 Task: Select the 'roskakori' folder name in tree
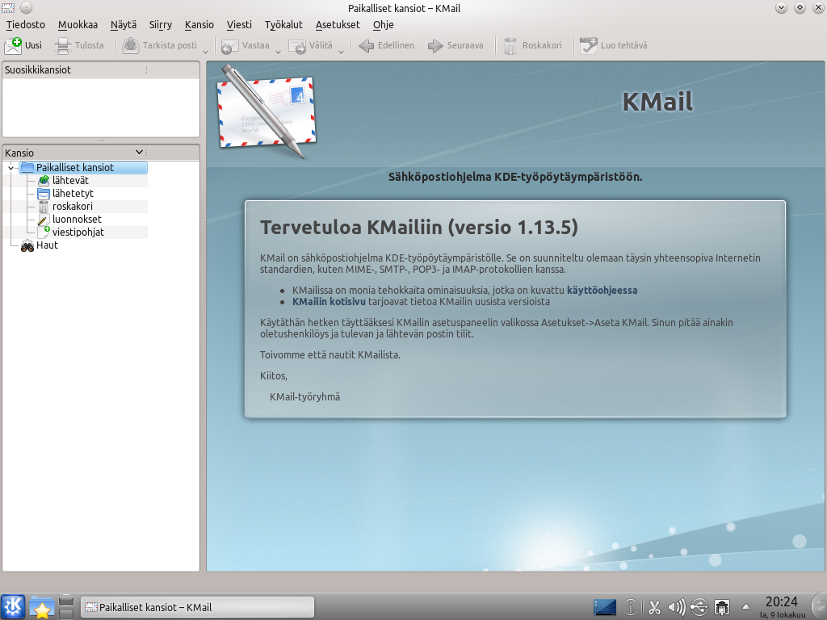[72, 206]
